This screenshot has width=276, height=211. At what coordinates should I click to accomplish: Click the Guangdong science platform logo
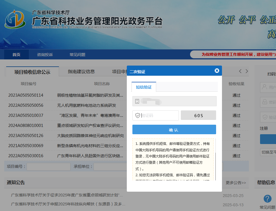[x=14, y=19]
